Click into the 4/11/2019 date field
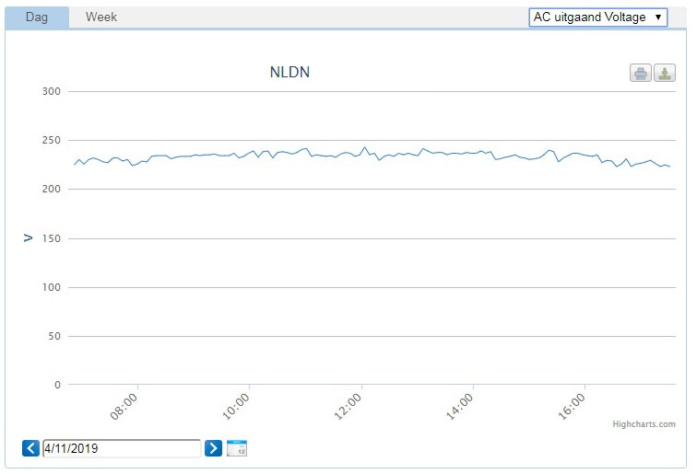This screenshot has width=697, height=474. (122, 448)
